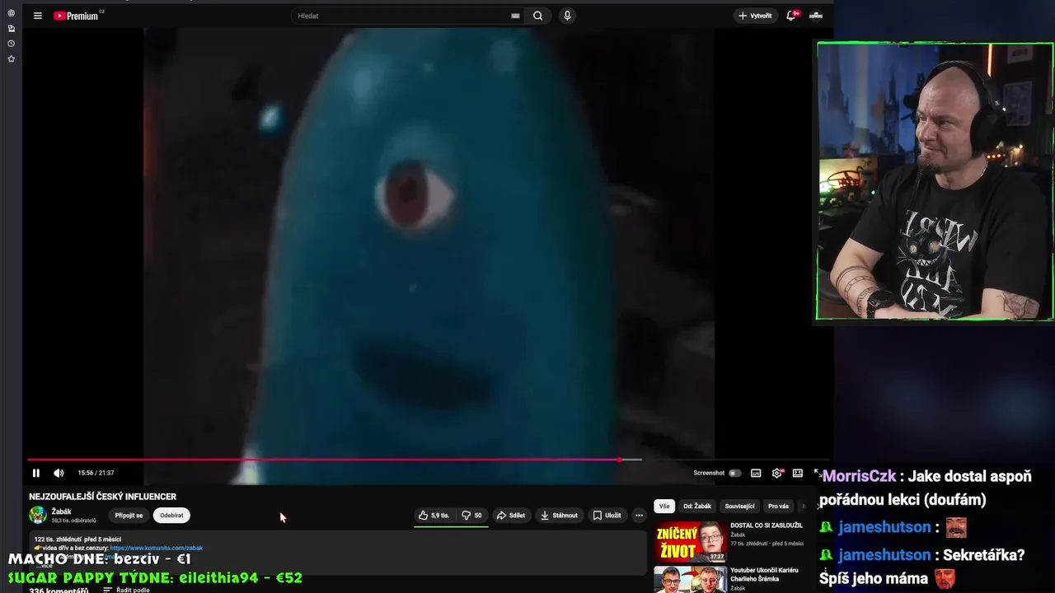This screenshot has height=593, width=1055.
Task: Open the three-dot more actions menu
Action: pos(639,516)
